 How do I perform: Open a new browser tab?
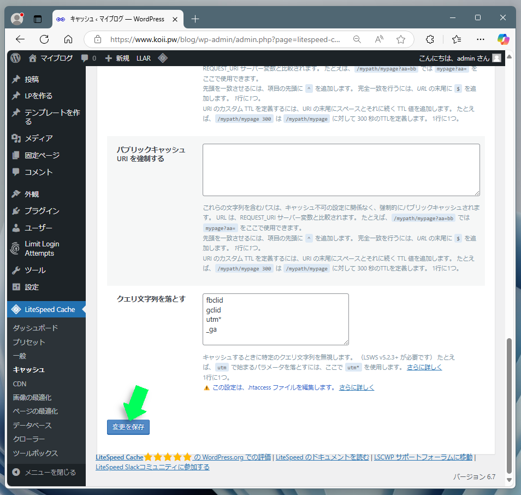196,19
